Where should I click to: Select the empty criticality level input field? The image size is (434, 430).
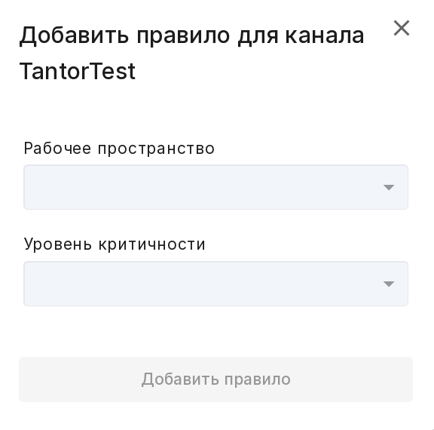click(216, 284)
